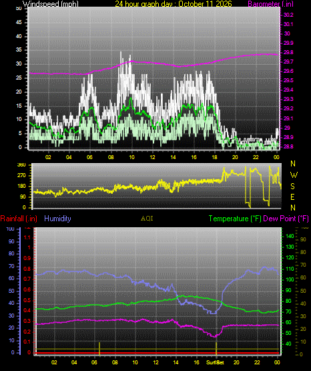The width and height of the screenshot is (311, 371).
Task: Click the Temperature (°F) legend label
Action: (235, 219)
